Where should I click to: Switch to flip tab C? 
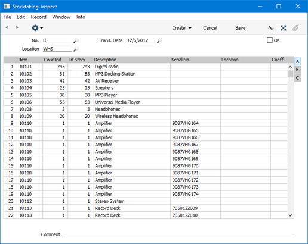click(297, 78)
